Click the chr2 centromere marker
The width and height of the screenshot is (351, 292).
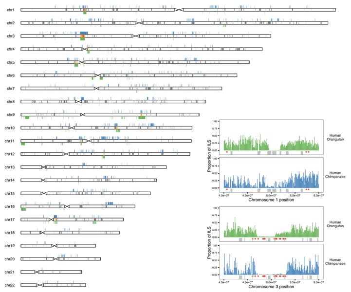(x=139, y=23)
